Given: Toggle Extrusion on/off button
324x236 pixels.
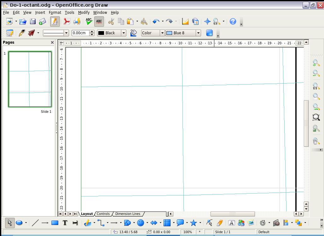Looking at the screenshot, I should (x=276, y=223).
